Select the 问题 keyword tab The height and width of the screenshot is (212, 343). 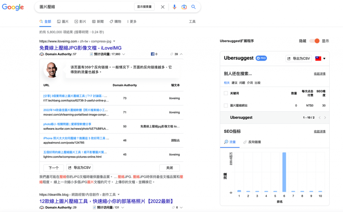click(242, 83)
